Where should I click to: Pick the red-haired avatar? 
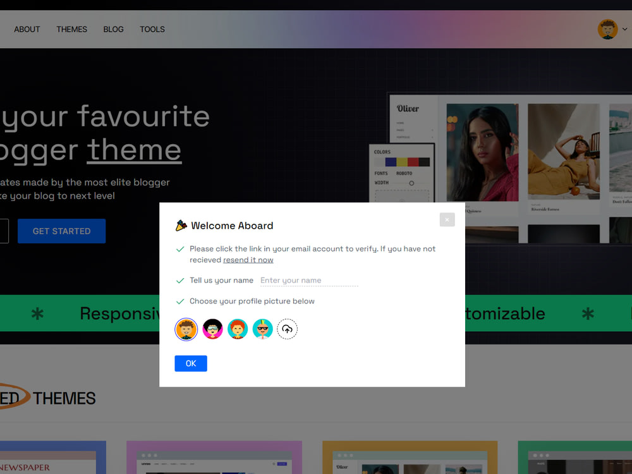238,329
